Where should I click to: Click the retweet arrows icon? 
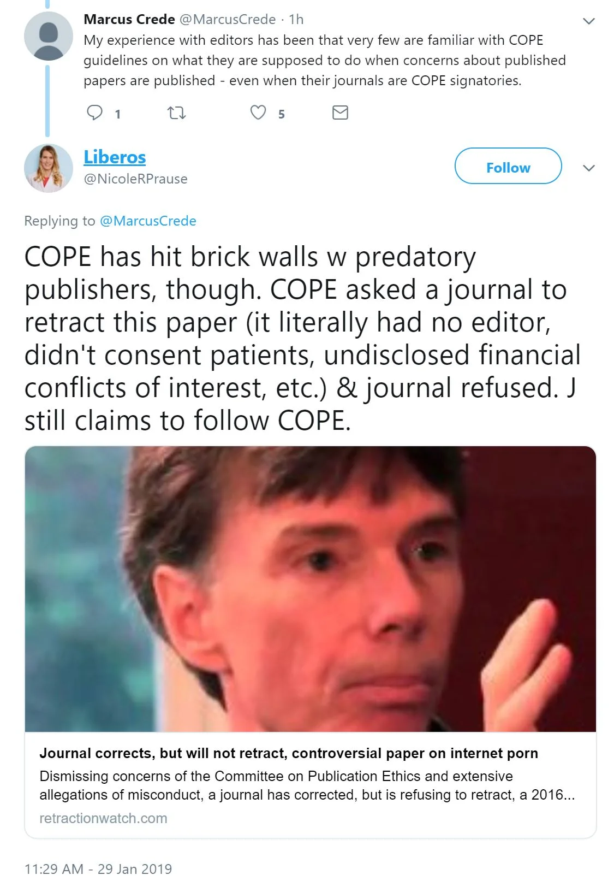[x=176, y=113]
